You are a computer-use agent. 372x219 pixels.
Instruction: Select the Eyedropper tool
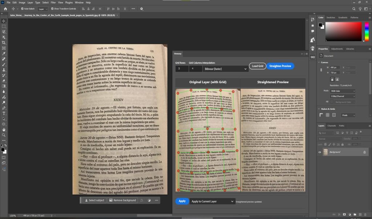(4, 54)
